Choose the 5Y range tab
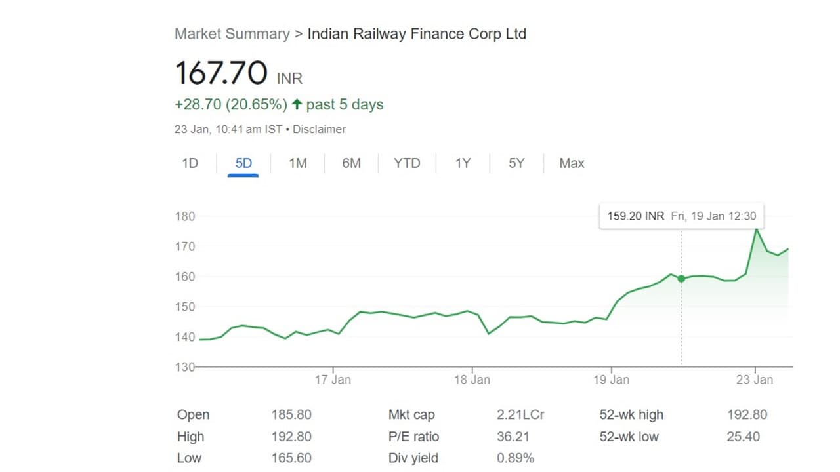Screen dimensions: 840x472 tap(516, 163)
